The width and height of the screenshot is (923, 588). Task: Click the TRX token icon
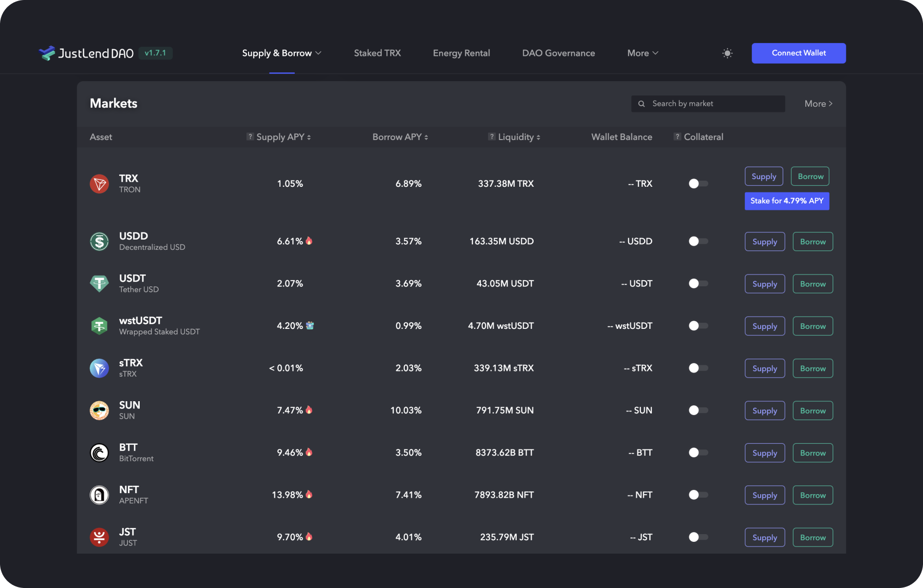(x=100, y=183)
